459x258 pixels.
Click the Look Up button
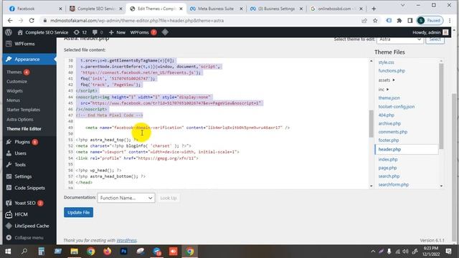169,198
